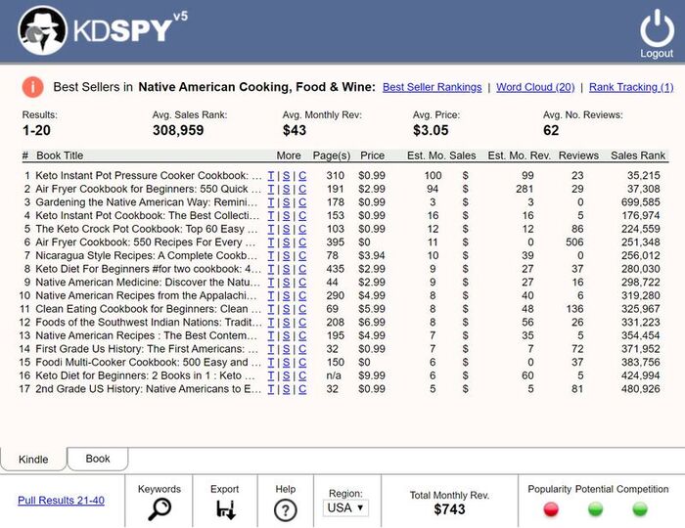Click Pull Results 21-40 link
685x528 pixels.
61,500
